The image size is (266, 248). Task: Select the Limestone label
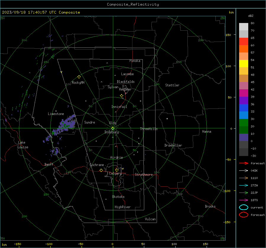pos(56,114)
